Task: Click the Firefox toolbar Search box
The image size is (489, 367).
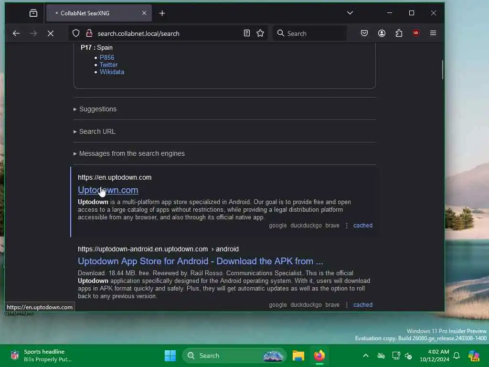Action: [310, 33]
